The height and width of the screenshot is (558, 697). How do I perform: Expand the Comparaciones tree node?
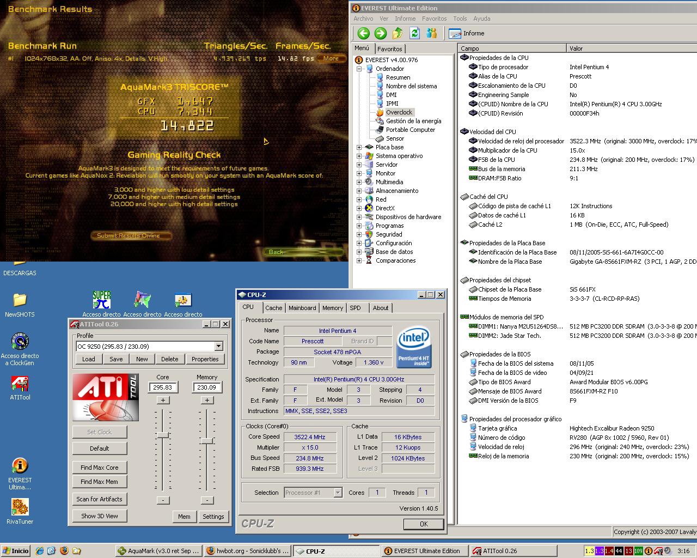point(359,260)
